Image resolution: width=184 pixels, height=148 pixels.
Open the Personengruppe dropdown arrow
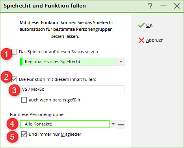click(x=113, y=124)
